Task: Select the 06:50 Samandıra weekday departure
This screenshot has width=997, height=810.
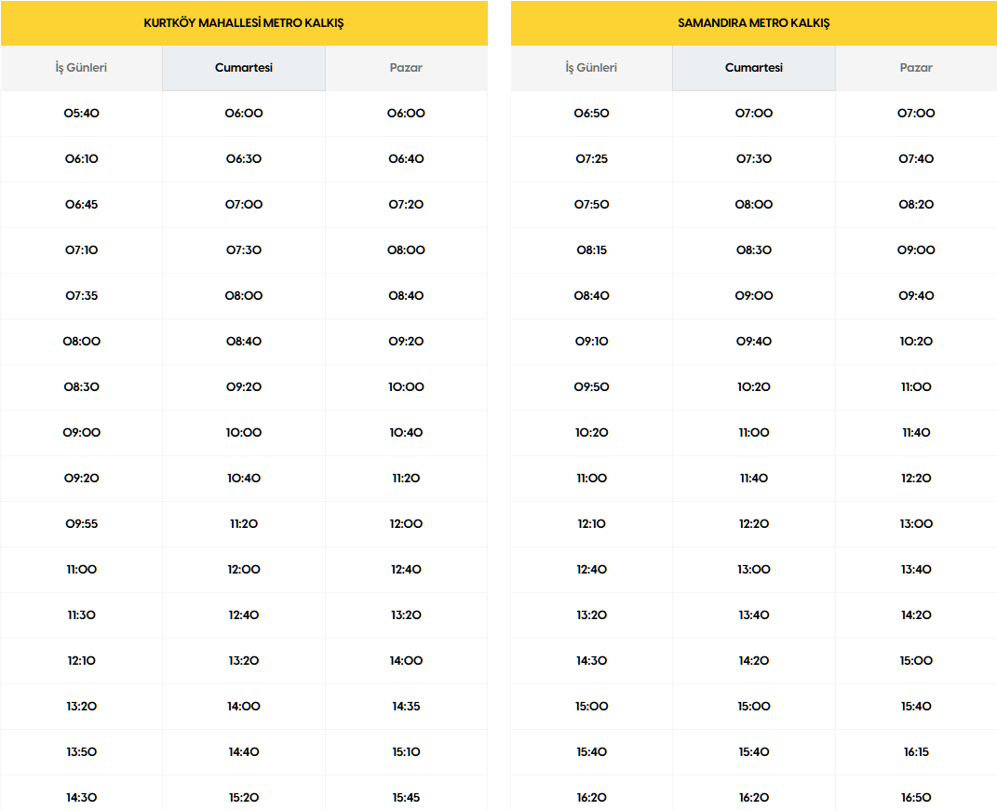Action: tap(592, 114)
